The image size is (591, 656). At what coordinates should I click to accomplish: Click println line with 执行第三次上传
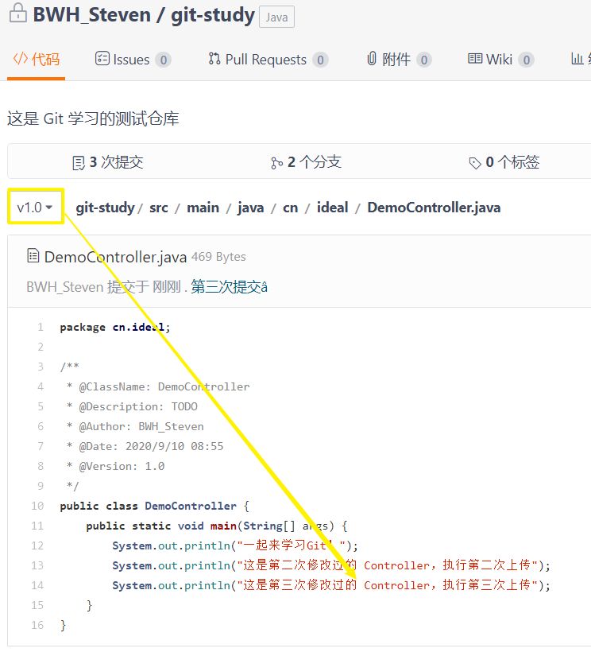pyautogui.click(x=331, y=585)
